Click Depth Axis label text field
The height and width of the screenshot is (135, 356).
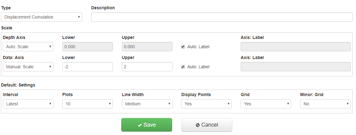(x=296, y=47)
